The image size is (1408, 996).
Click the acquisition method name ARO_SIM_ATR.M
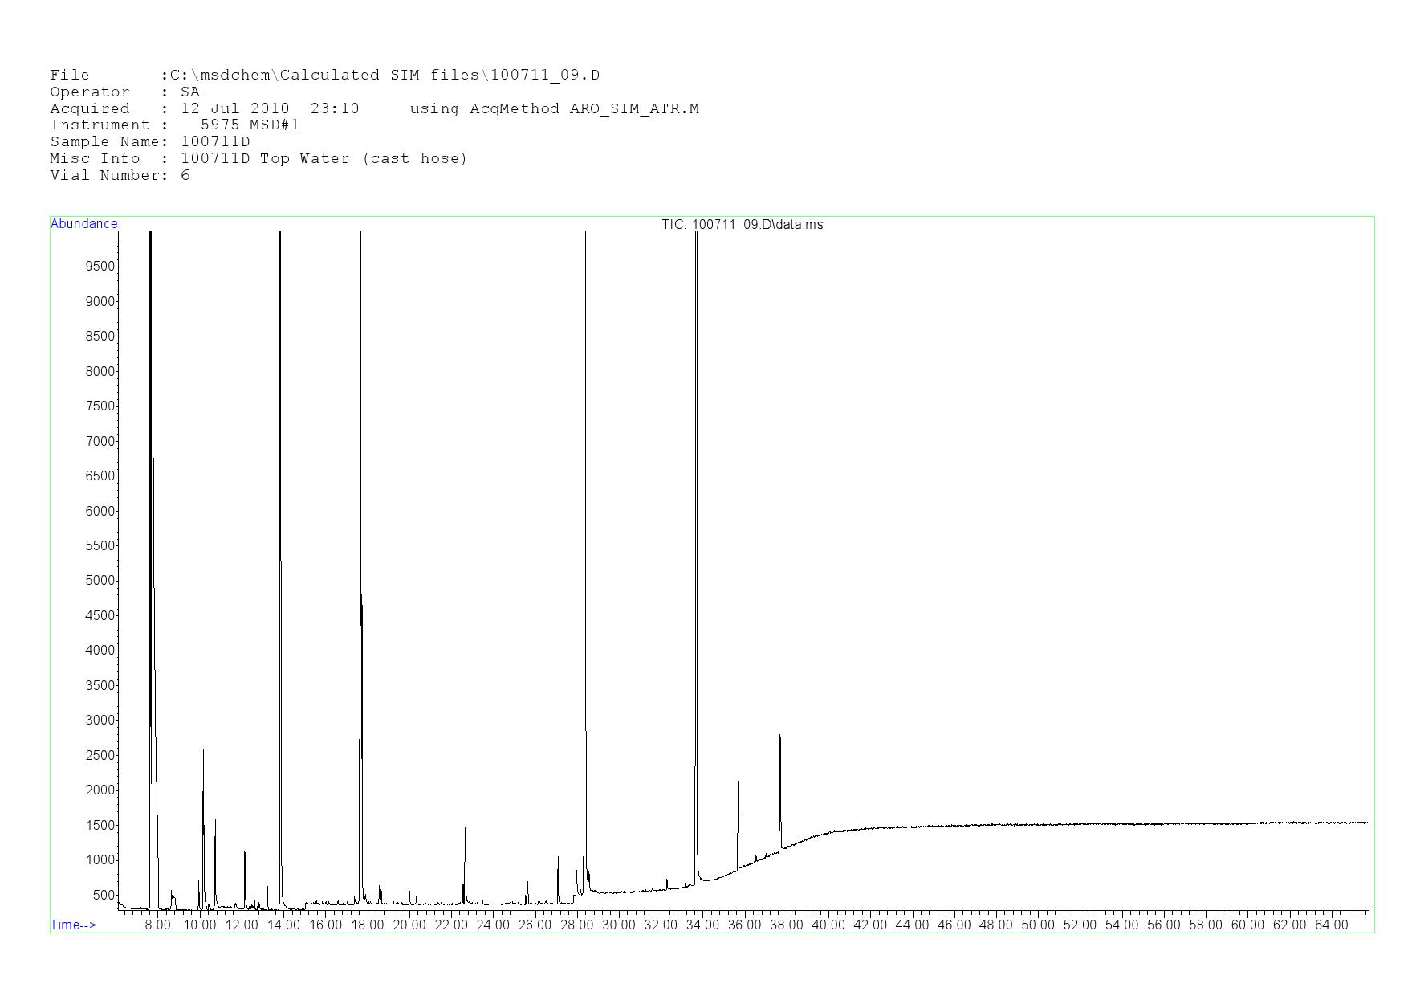tap(634, 109)
